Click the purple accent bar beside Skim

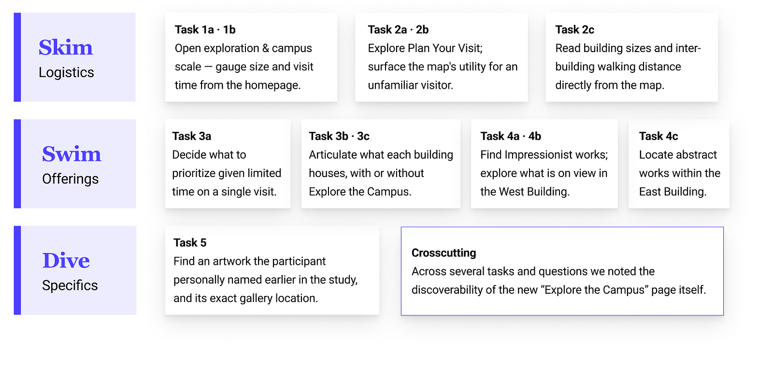tap(17, 57)
